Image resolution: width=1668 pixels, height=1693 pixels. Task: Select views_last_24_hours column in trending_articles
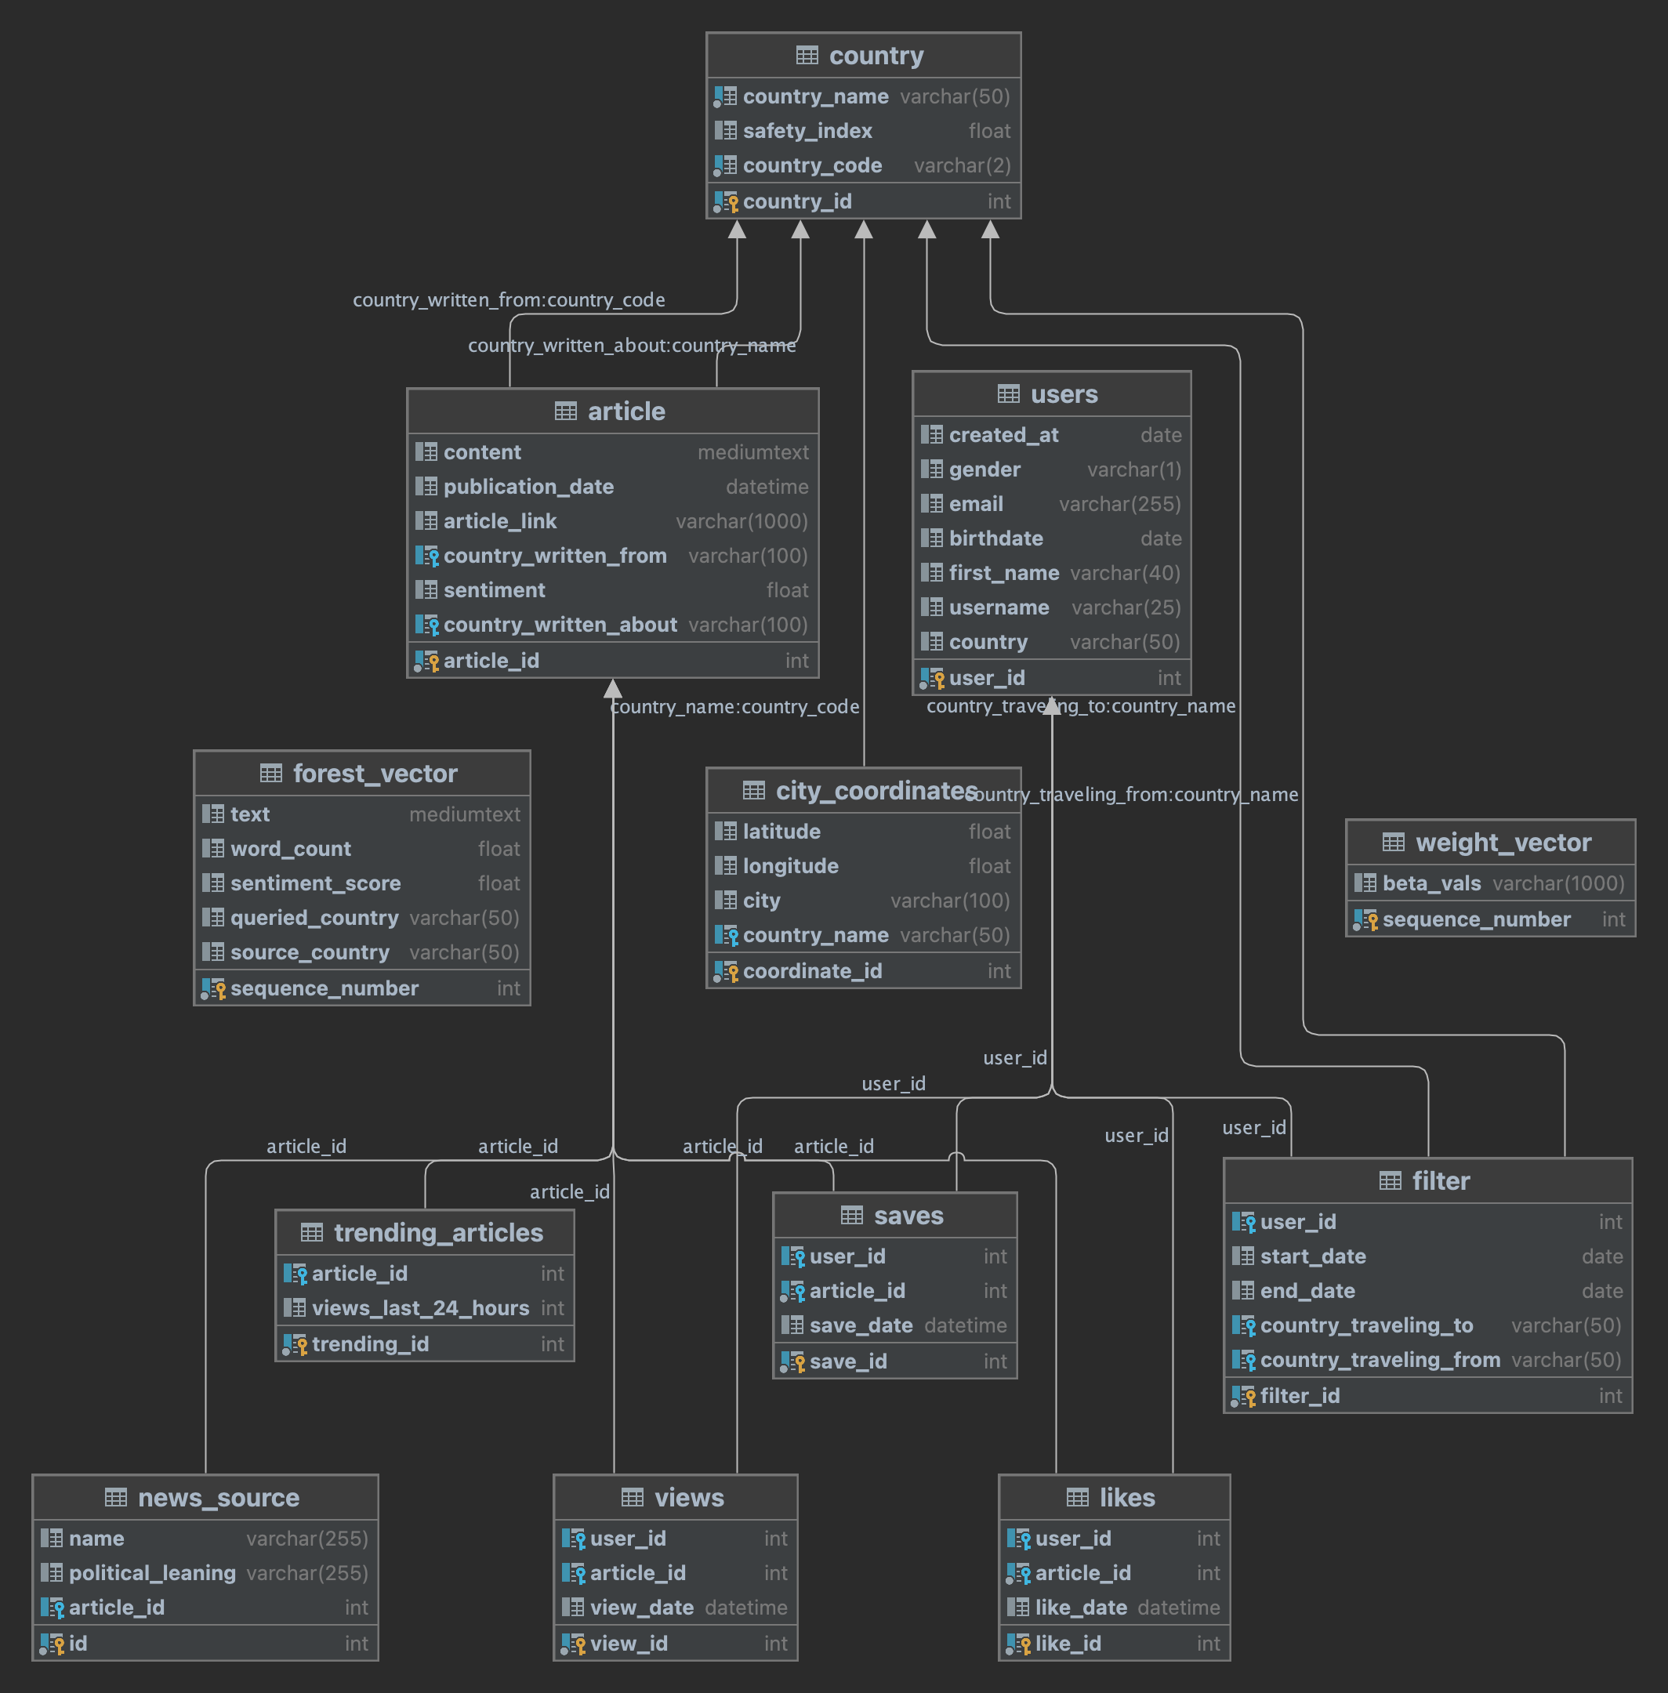425,1308
